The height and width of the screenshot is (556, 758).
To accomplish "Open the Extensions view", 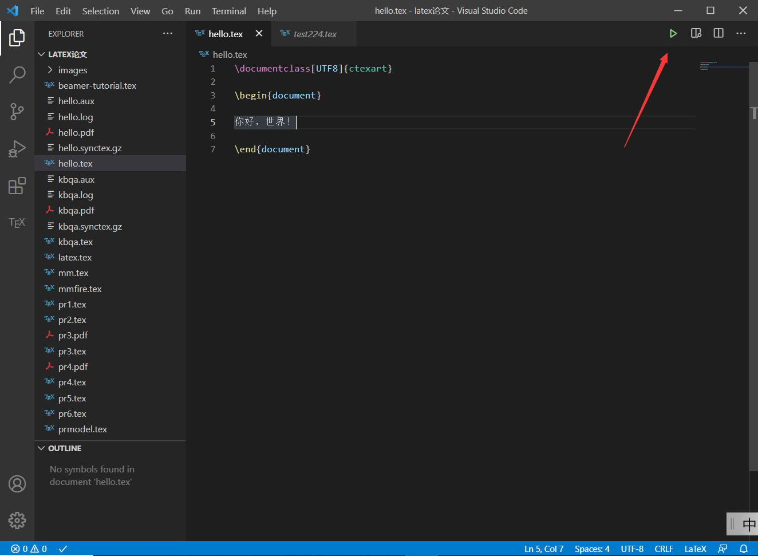I will 17,186.
